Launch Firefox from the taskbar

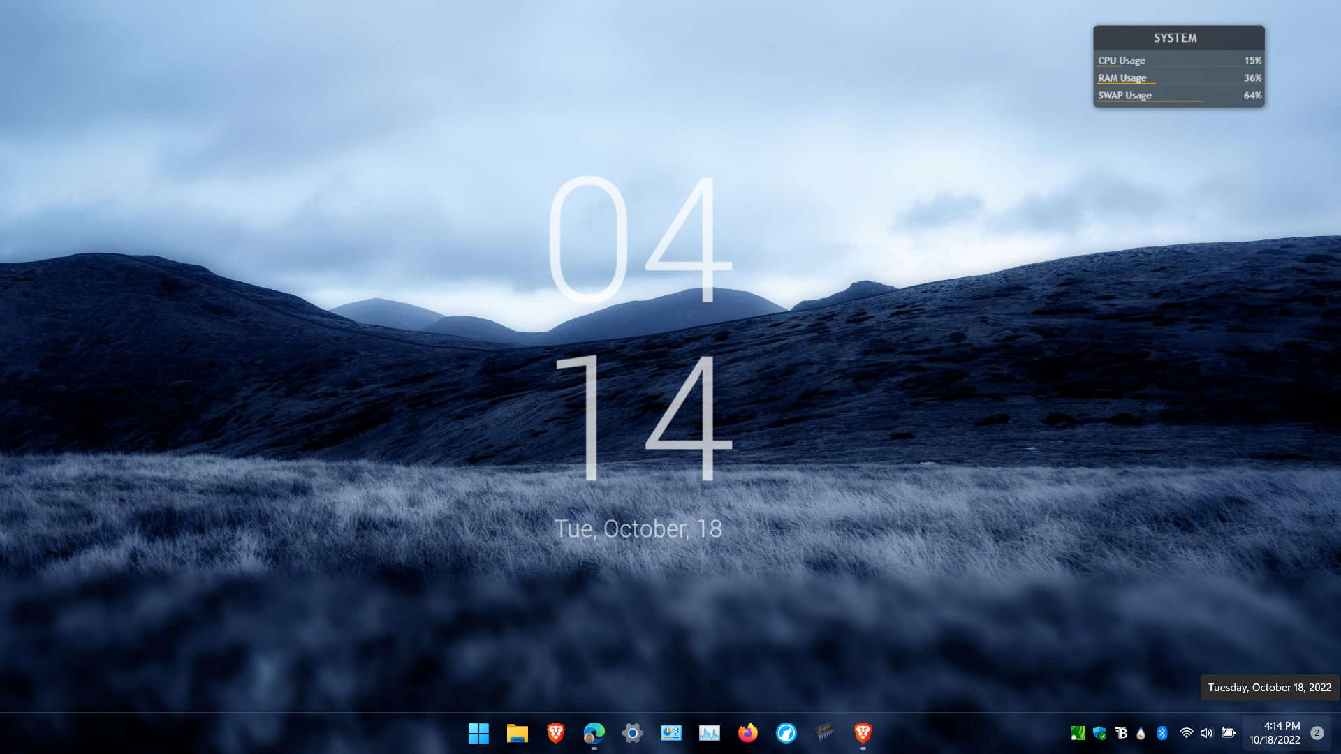click(747, 733)
